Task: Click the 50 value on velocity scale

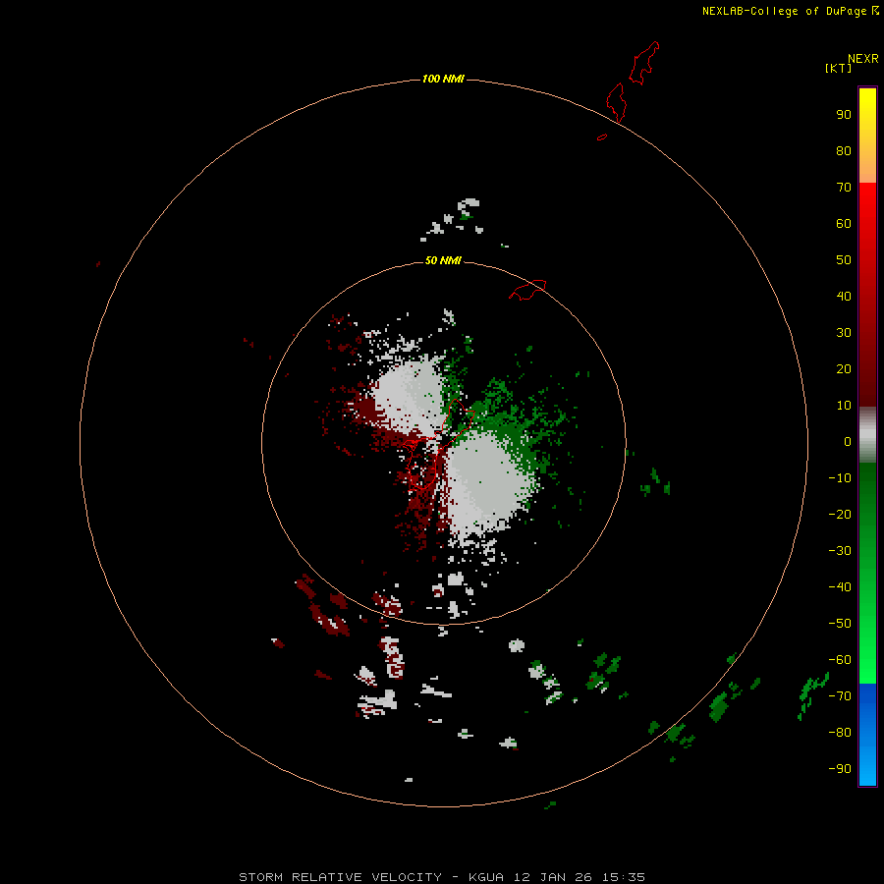Action: coord(844,260)
